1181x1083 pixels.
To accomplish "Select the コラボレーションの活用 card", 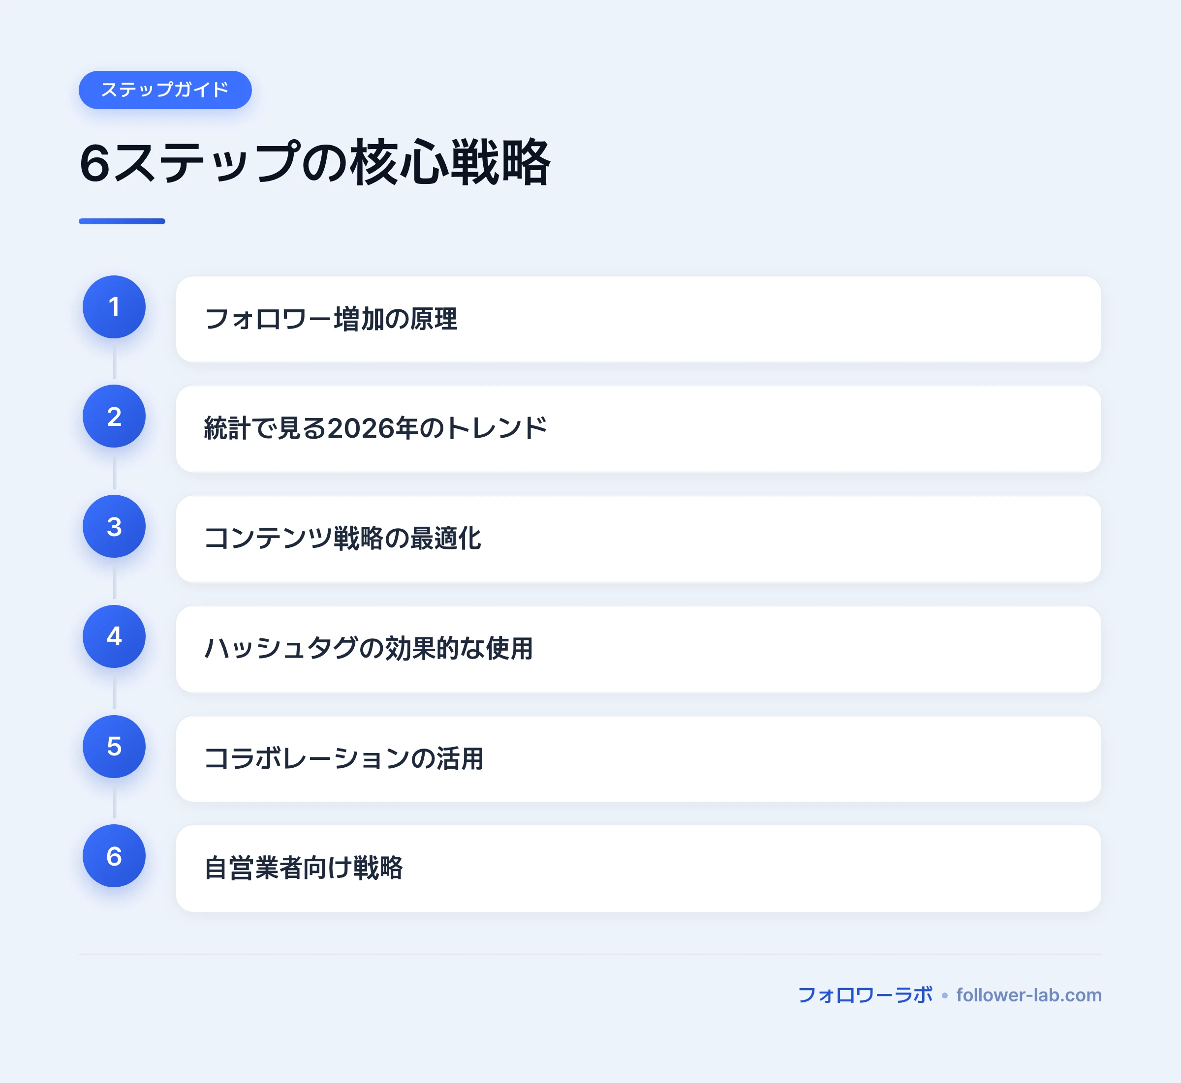I will pyautogui.click(x=638, y=759).
